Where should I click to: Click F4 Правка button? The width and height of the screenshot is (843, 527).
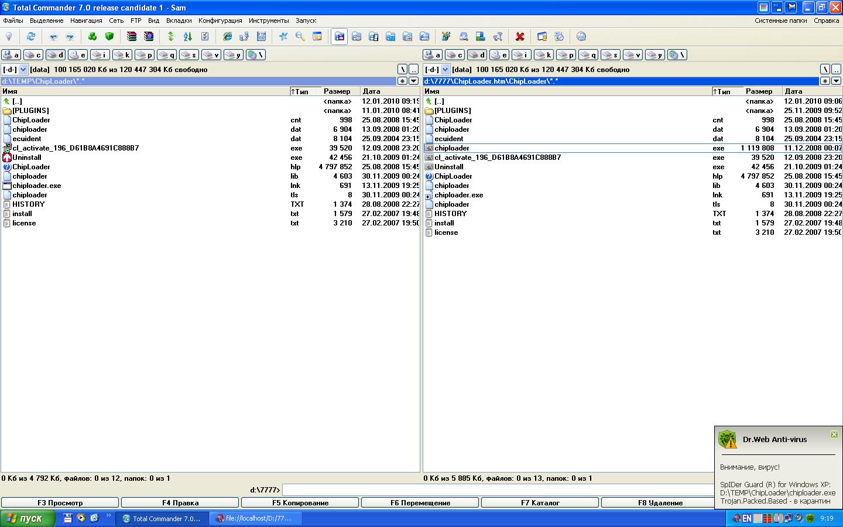(x=180, y=502)
